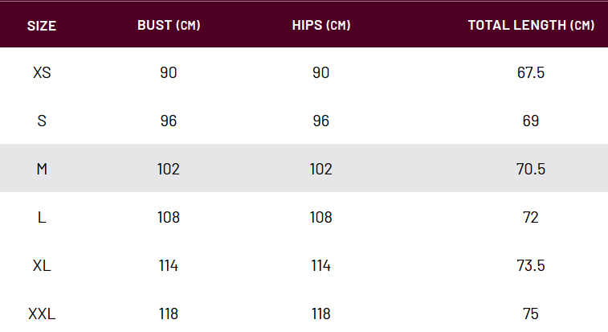
Task: Click total length 70.5 for M
Action: tap(531, 169)
